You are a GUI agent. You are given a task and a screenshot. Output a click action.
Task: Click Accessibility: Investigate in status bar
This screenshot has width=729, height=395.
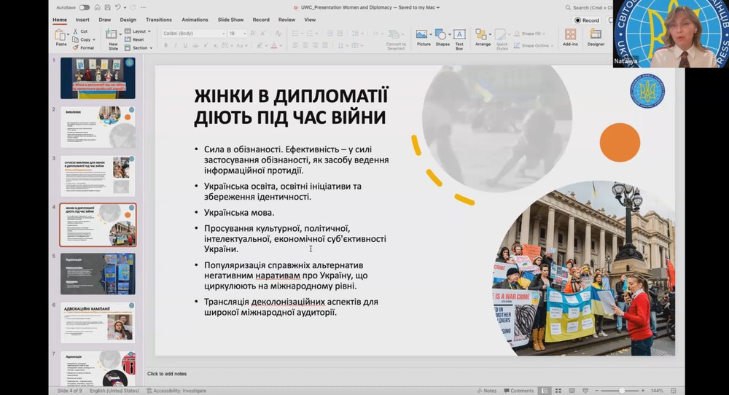[176, 391]
